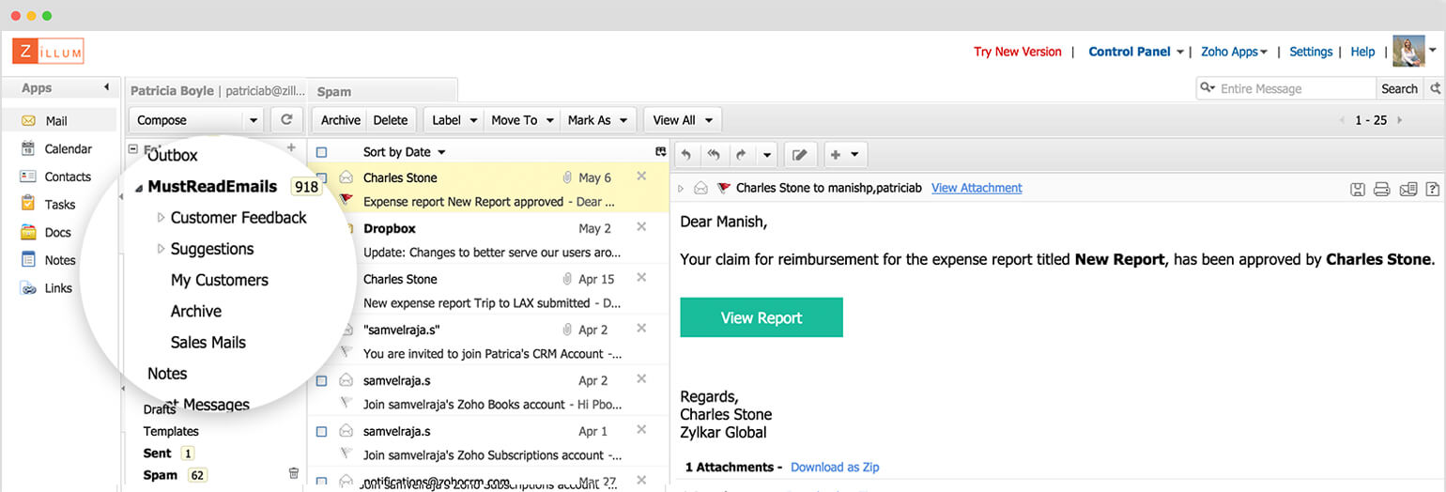Open the Mark As dropdown

tap(597, 120)
